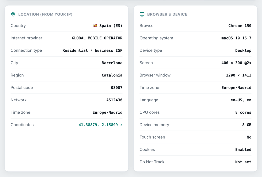This screenshot has height=177, width=262.
Task: Click the City label
Action: pyautogui.click(x=14, y=63)
